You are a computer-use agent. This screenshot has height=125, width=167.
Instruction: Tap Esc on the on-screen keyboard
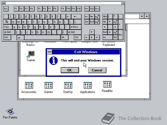point(6,9)
